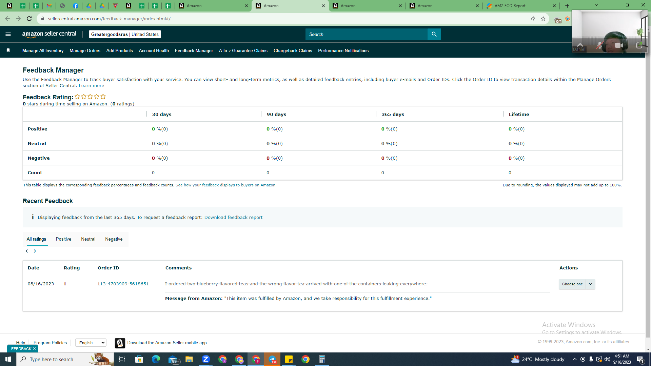The height and width of the screenshot is (366, 651).
Task: Click the Learn more link
Action: pyautogui.click(x=92, y=86)
